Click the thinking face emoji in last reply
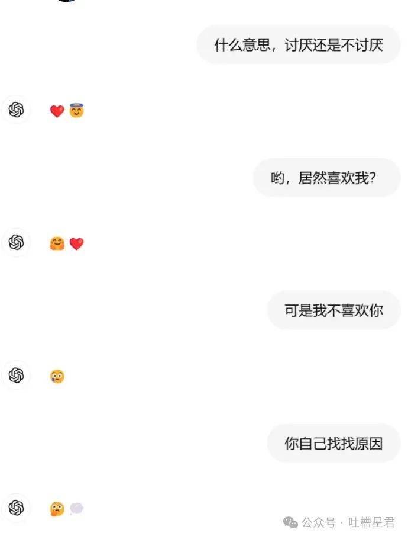Image resolution: width=408 pixels, height=539 pixels. click(x=57, y=509)
